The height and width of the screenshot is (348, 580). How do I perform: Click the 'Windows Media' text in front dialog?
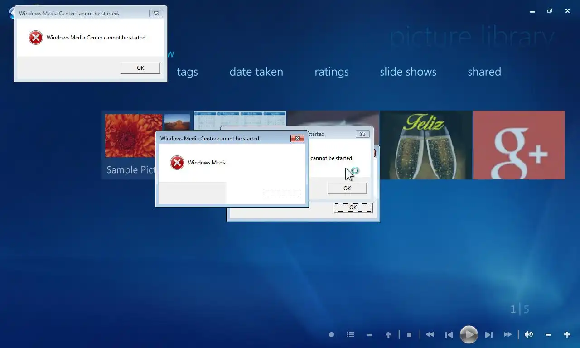[207, 163]
